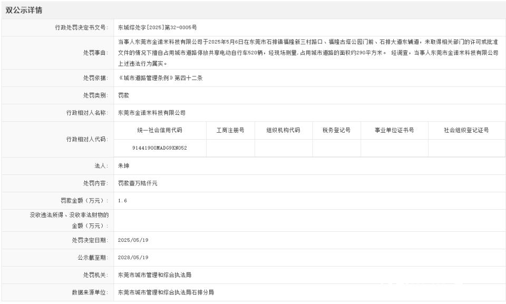Viewport: 506px width, 304px height.
Task: Select authority 东莞市城市管理和综合执法局
Action: click(157, 273)
